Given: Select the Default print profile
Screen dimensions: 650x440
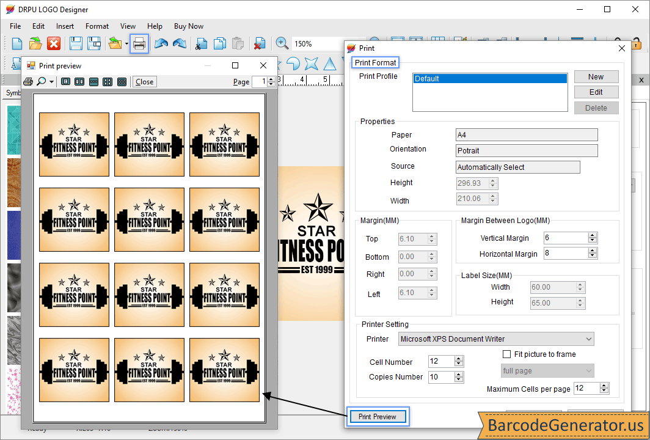Looking at the screenshot, I should pos(490,79).
